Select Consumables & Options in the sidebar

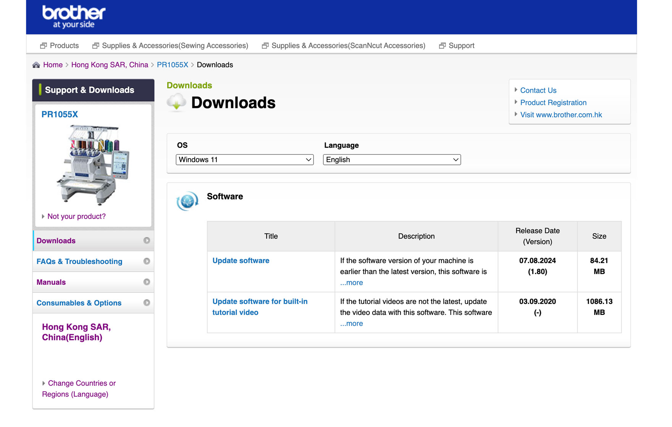tap(94, 303)
